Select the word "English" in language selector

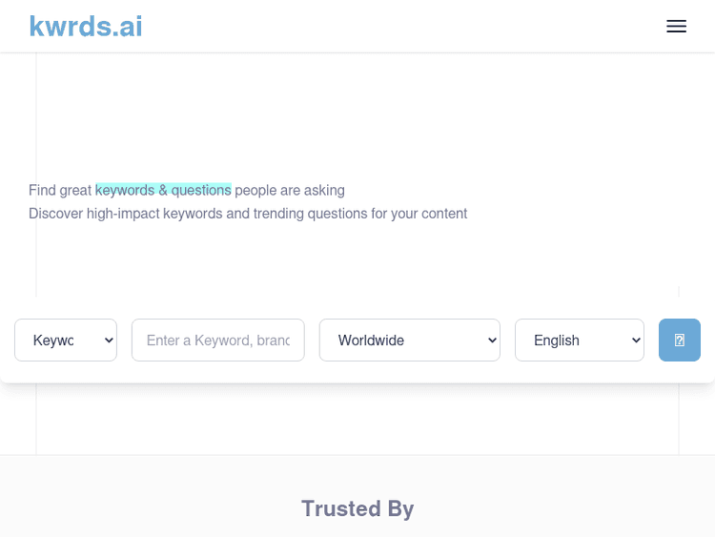(x=556, y=341)
